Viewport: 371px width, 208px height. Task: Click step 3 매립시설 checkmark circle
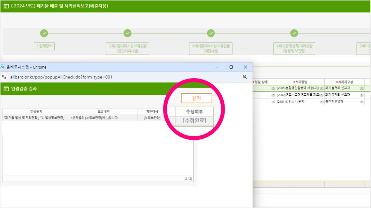211,33
